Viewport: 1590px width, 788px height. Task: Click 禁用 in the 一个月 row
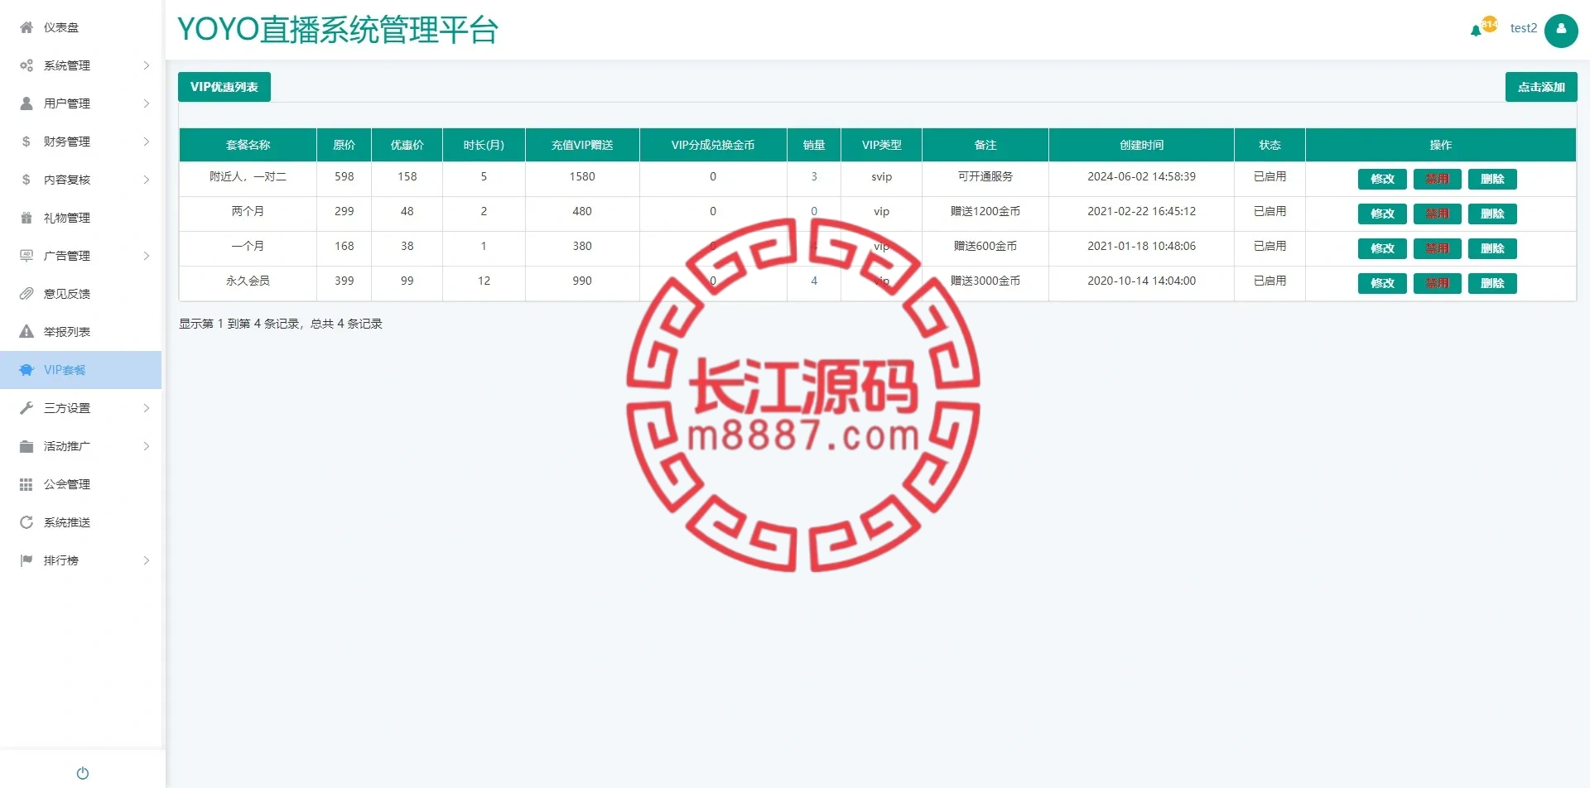click(1438, 248)
